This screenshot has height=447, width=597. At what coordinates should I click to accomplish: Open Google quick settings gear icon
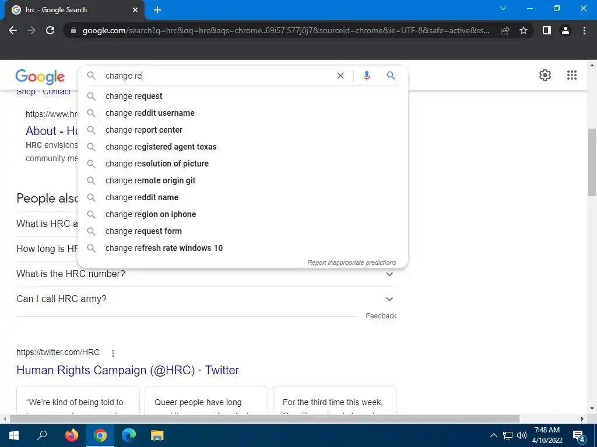click(545, 75)
